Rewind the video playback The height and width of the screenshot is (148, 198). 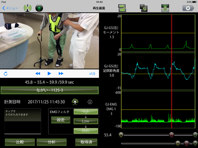(x=38, y=73)
